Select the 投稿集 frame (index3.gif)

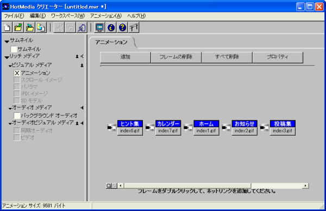click(x=283, y=127)
